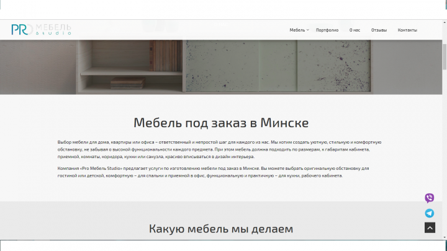Open the Telegram chat icon
This screenshot has width=447, height=251.
tap(430, 213)
